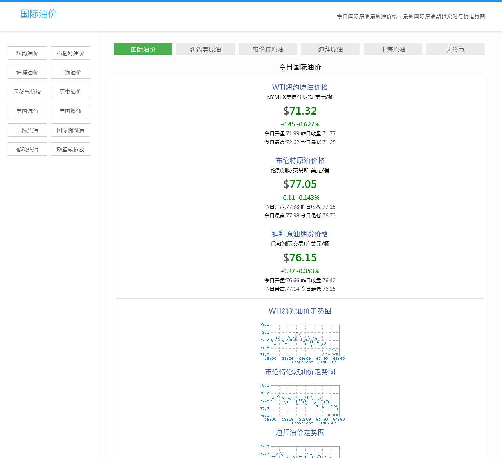Image resolution: width=502 pixels, height=458 pixels.
Task: Switch to the 天然气 tab
Action: point(455,49)
